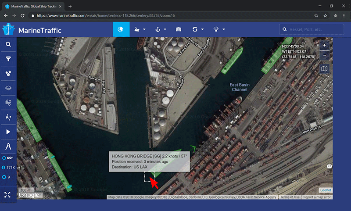351x211 pixels.
Task: Toggle the wind weather layer icon
Action: tap(8, 103)
